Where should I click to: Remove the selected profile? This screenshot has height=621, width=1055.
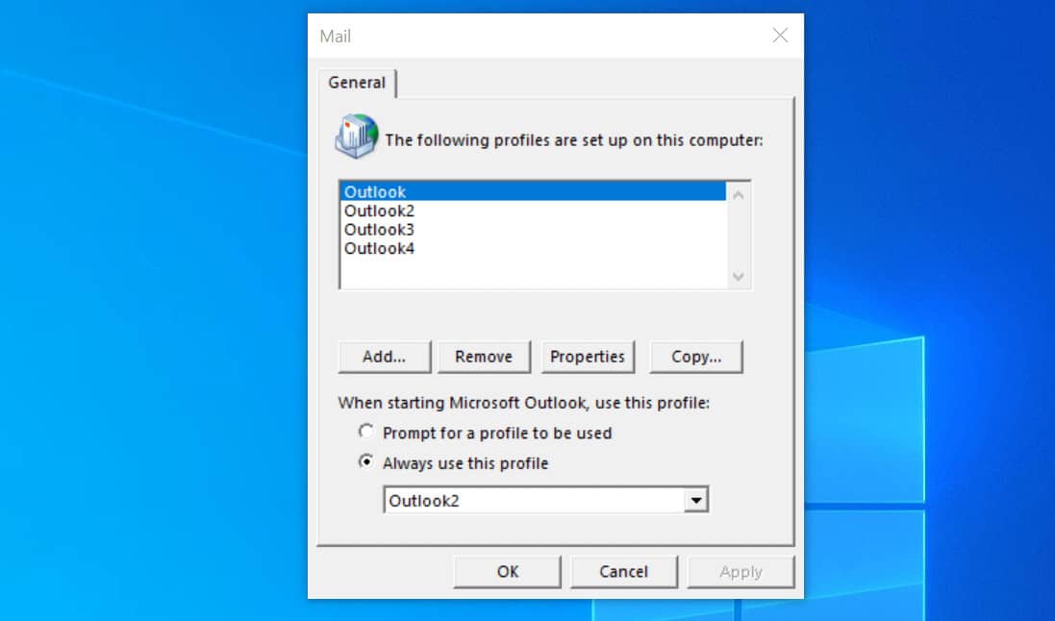click(484, 357)
